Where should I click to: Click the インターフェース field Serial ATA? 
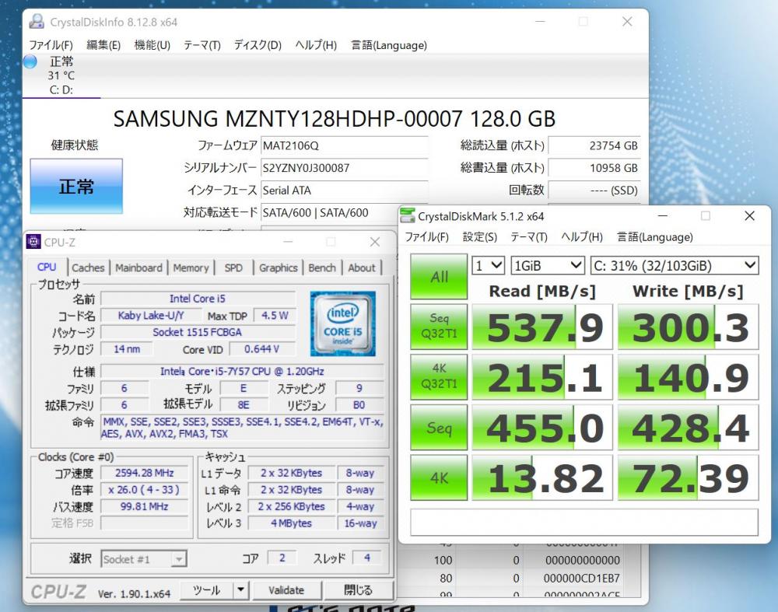345,190
